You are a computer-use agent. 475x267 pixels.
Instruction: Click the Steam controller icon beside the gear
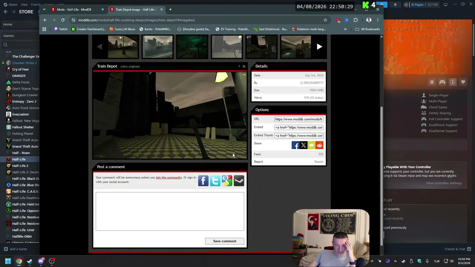[x=442, y=82]
